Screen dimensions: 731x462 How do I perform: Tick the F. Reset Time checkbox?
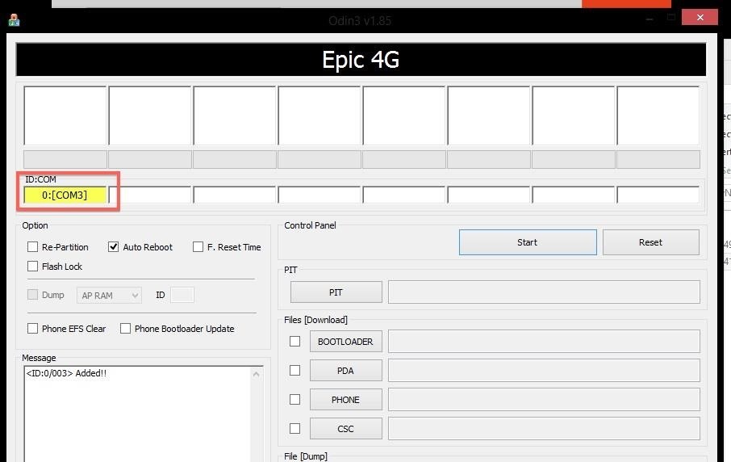coord(198,247)
